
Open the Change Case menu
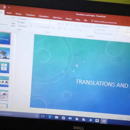[x=53, y=28]
